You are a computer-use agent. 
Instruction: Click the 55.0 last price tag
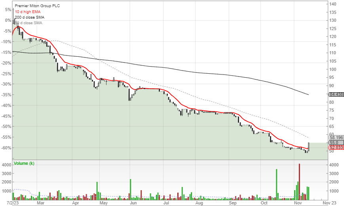tap(336, 143)
